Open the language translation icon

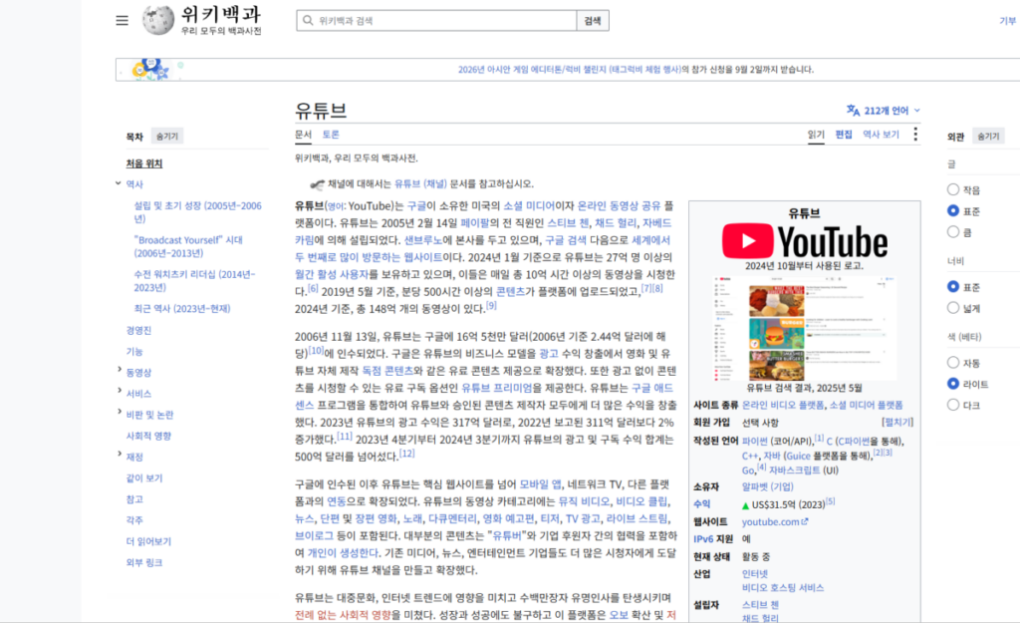point(853,110)
